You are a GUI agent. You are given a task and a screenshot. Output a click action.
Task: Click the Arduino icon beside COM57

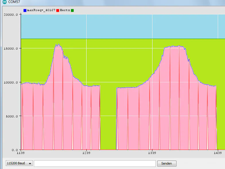(x=5, y=2)
